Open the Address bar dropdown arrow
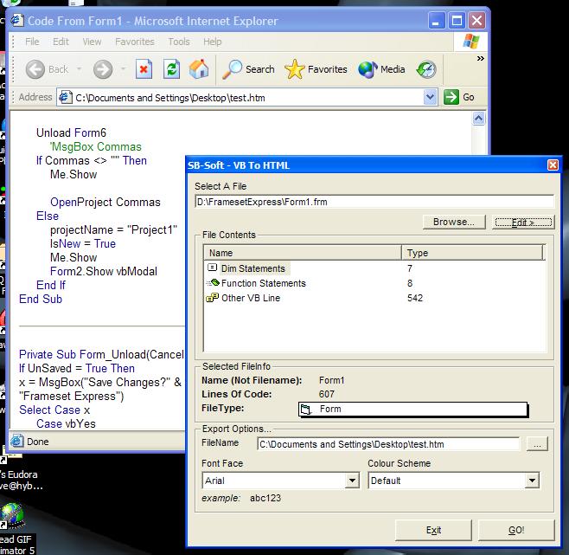569x555 pixels. point(431,98)
